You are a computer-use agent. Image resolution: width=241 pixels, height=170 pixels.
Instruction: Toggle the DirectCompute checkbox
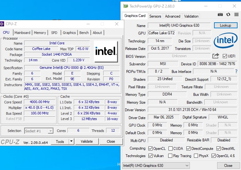[188, 148]
